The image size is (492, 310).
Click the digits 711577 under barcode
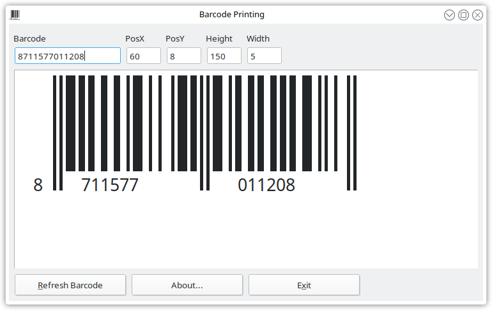tap(110, 185)
